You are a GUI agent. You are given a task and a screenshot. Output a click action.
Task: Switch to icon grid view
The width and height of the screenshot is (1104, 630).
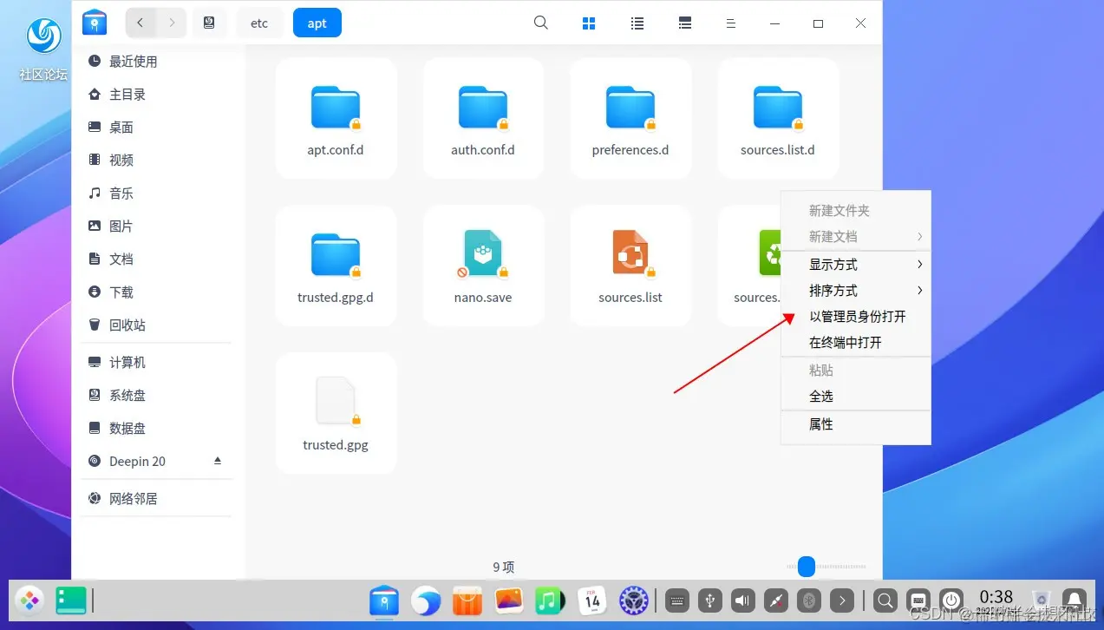pos(589,23)
